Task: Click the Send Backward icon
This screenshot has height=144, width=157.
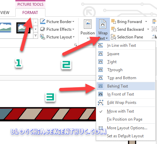Action: 114,29
